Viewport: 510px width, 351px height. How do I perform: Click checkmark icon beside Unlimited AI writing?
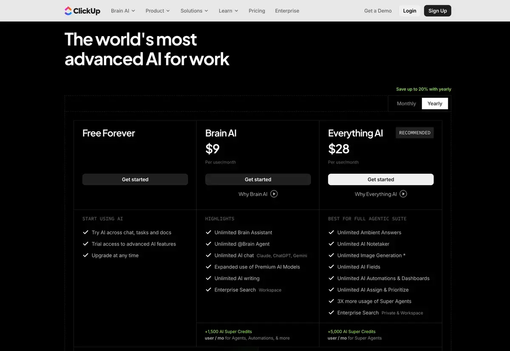coord(208,278)
